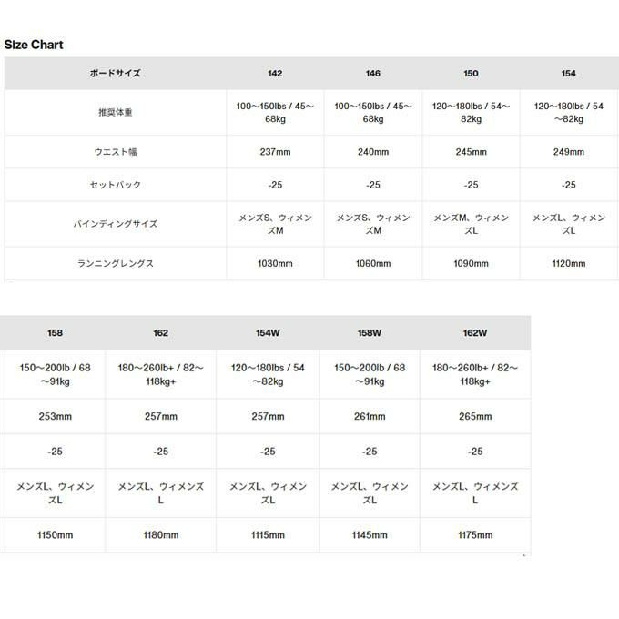Select the 265mm waist width cell
The image size is (619, 619).
[x=475, y=417]
